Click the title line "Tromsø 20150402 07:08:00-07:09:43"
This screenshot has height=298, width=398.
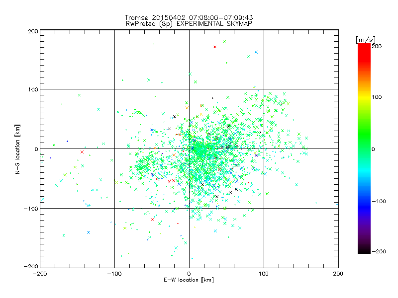click(189, 17)
